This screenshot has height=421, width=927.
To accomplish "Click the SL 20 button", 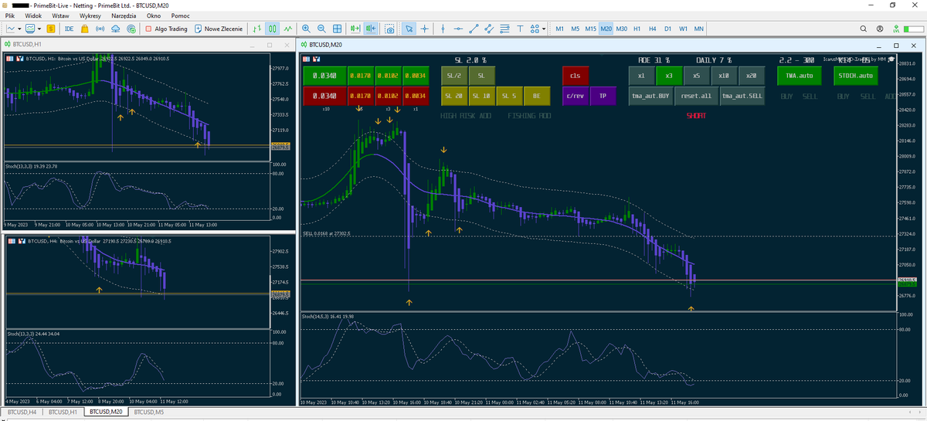I will pyautogui.click(x=454, y=96).
